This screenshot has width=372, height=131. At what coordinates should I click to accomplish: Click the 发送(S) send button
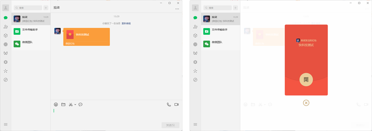(x=170, y=125)
